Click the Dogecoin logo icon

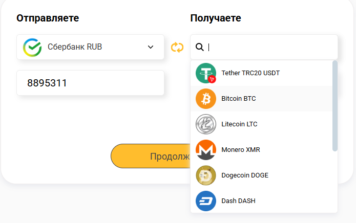[x=206, y=175]
